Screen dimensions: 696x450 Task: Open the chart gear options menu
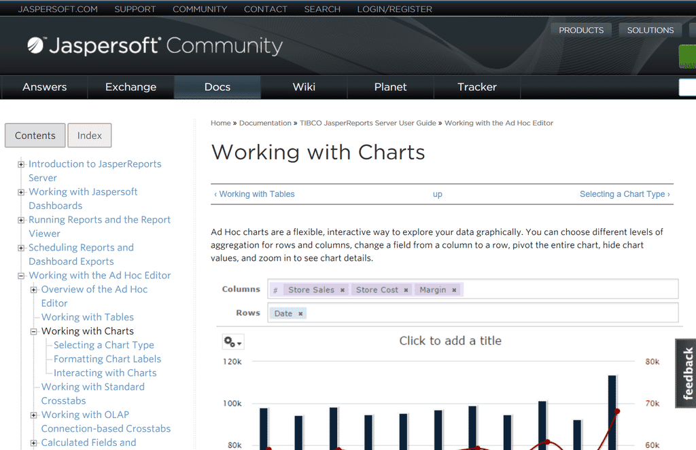[232, 342]
